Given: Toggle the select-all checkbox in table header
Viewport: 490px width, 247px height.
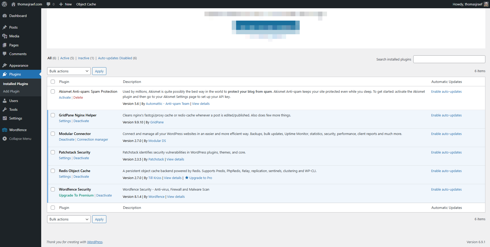Looking at the screenshot, I should point(53,82).
